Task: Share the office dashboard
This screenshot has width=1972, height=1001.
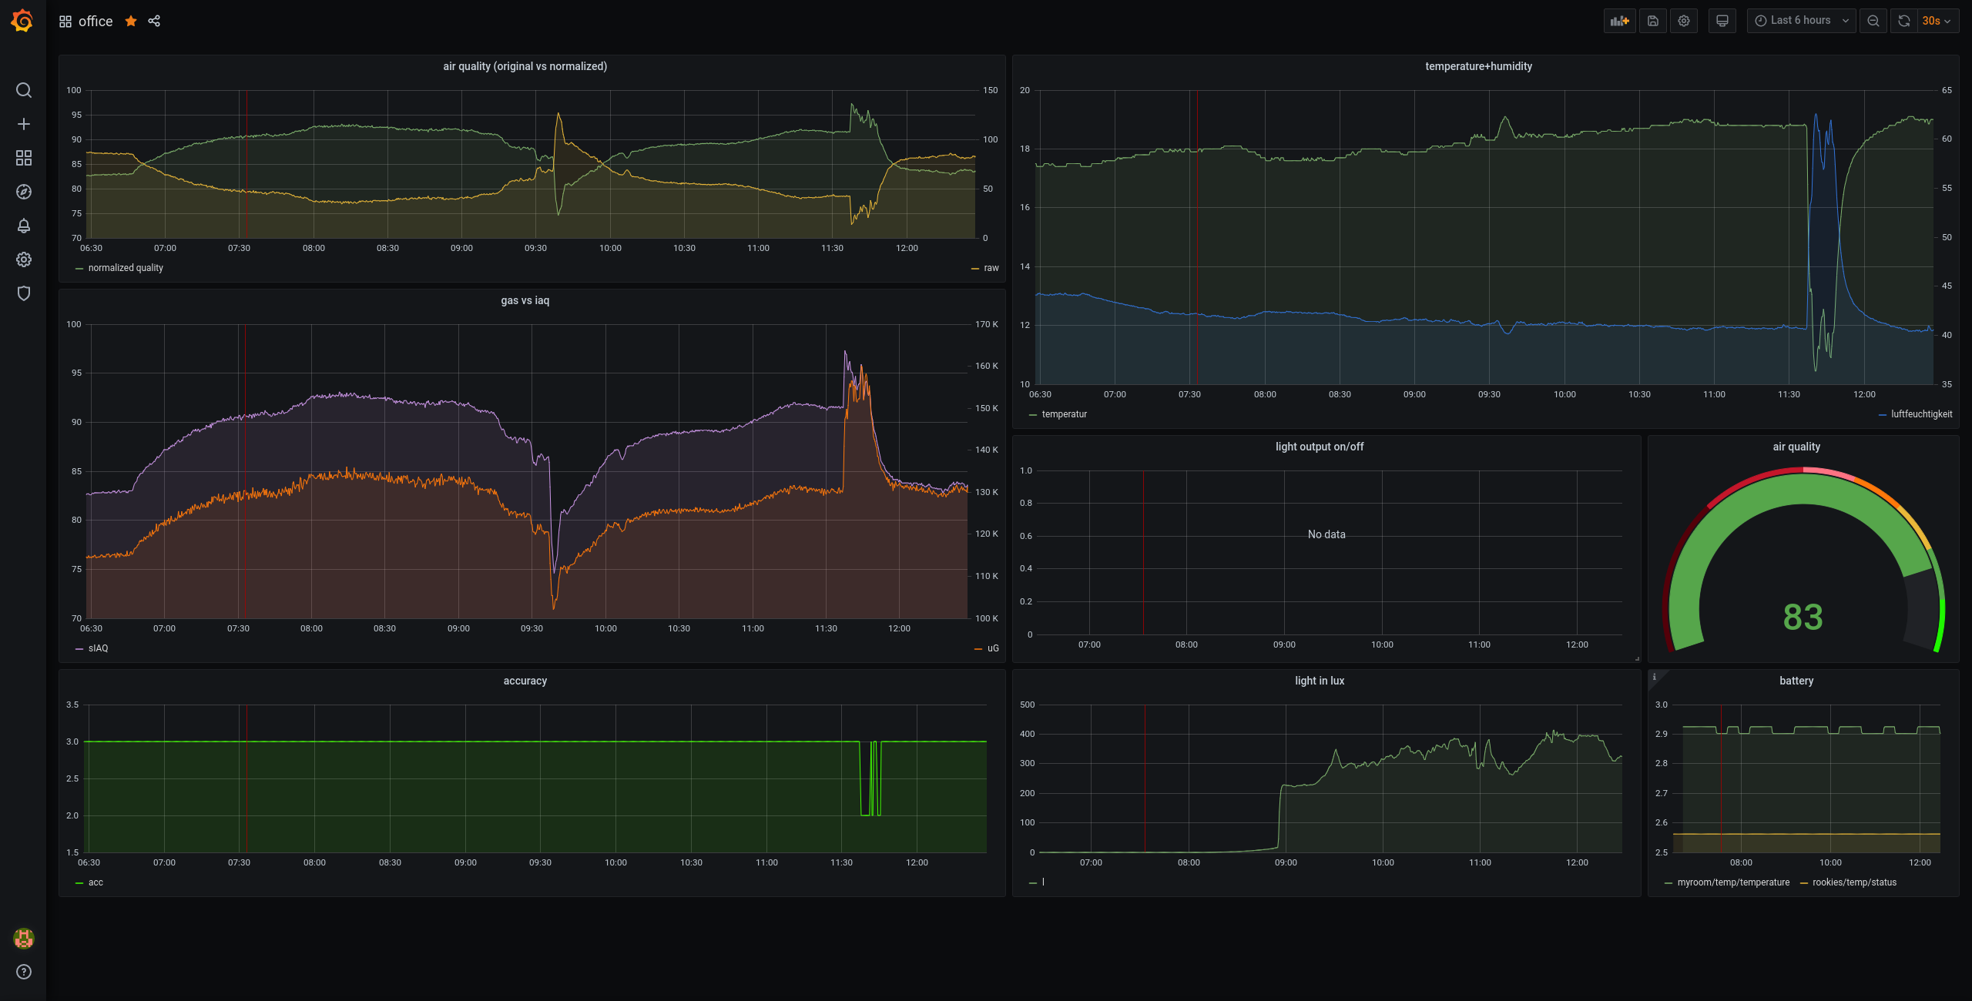Action: (x=154, y=21)
